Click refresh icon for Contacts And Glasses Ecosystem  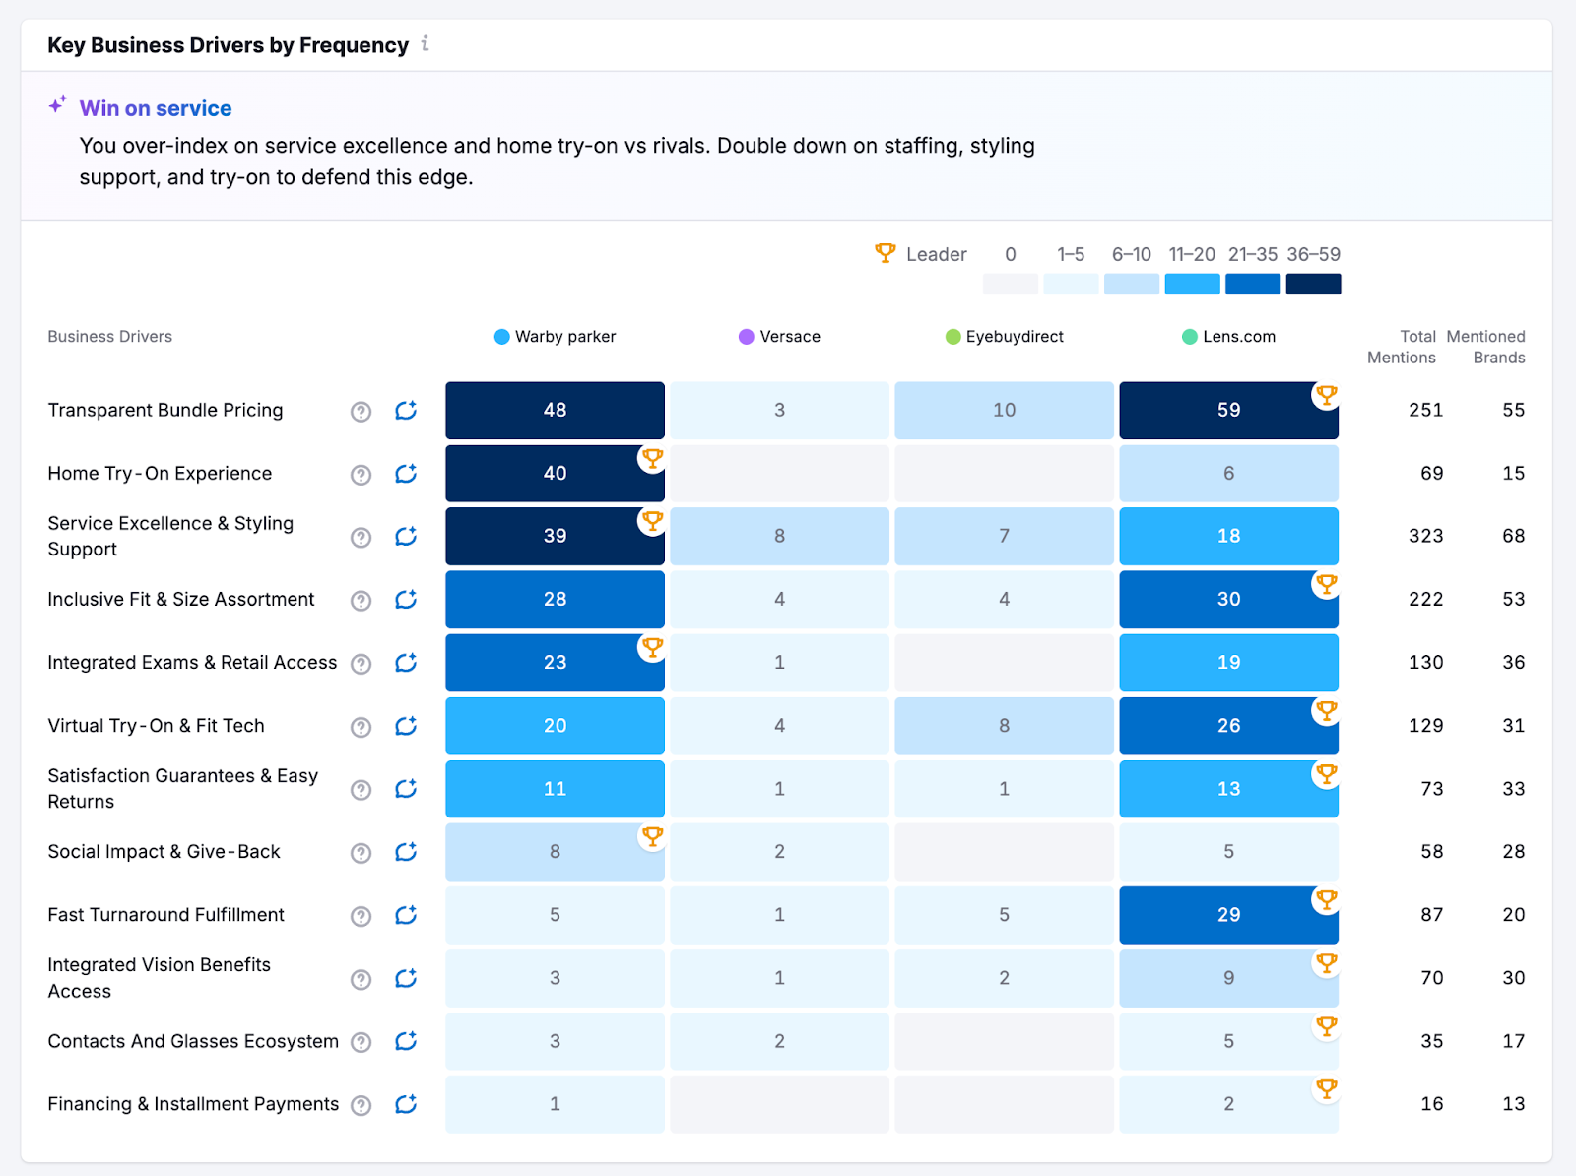pyautogui.click(x=406, y=1041)
